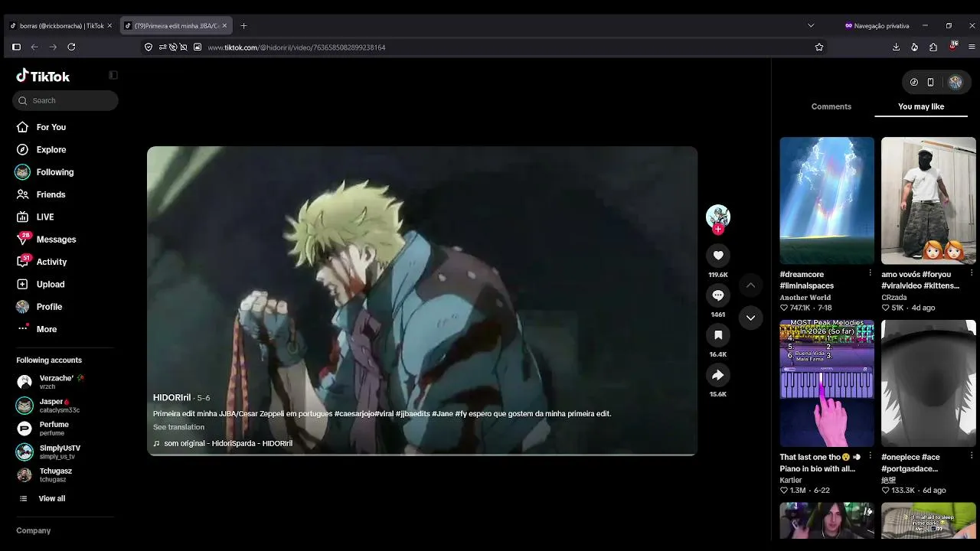Share the video via the arrow icon

[x=718, y=375]
